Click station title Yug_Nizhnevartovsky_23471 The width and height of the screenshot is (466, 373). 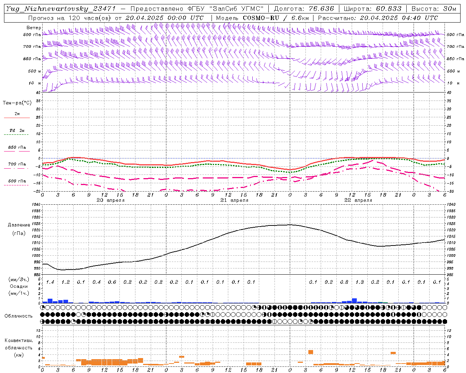[x=61, y=9]
